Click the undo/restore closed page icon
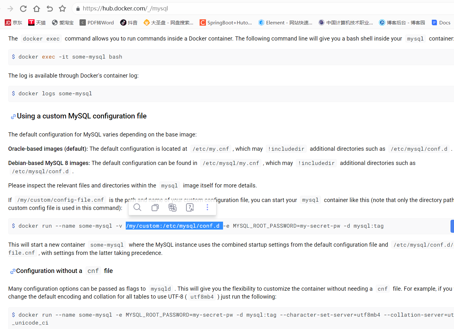 click(x=50, y=9)
